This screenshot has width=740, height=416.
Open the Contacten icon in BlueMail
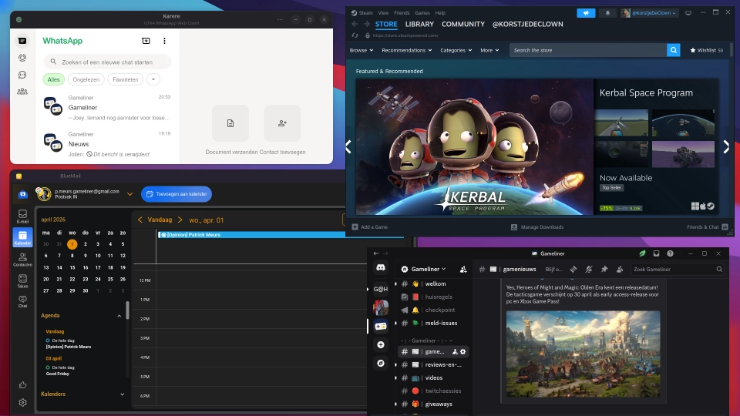pos(22,259)
